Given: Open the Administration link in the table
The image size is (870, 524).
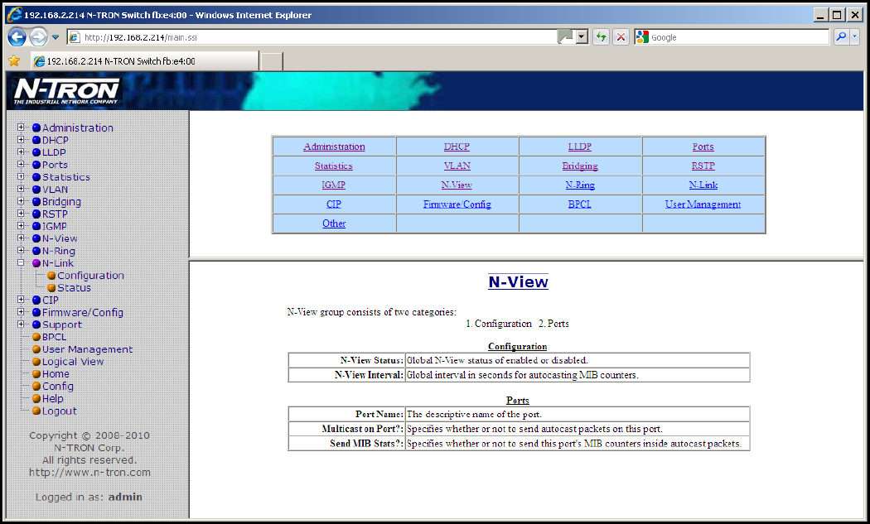Looking at the screenshot, I should (334, 147).
